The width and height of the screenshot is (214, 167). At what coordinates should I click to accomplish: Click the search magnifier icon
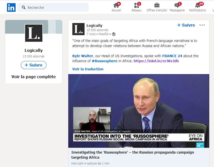point(24,7)
